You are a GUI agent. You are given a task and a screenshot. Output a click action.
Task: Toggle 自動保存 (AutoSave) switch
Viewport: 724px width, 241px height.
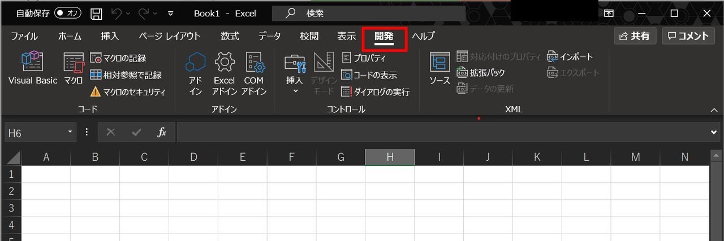68,12
